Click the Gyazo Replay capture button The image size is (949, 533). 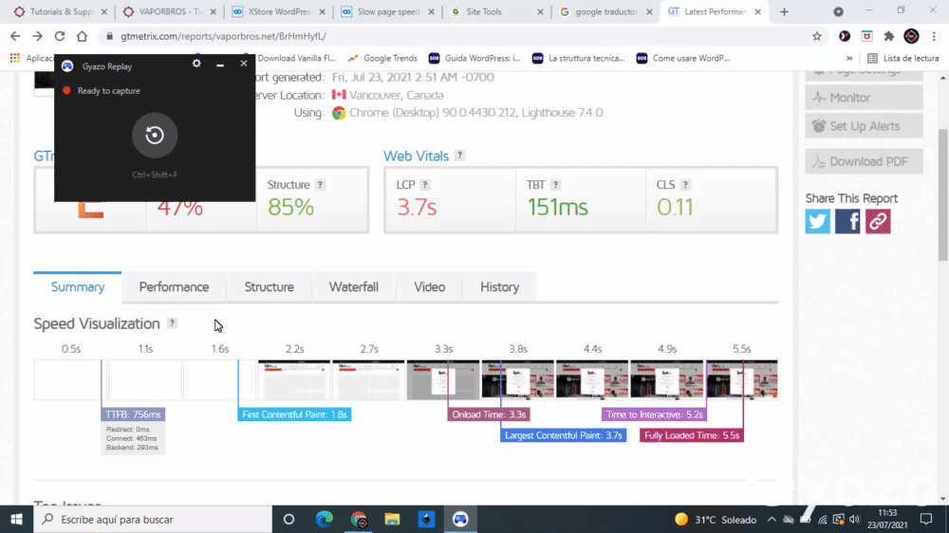[x=155, y=135]
